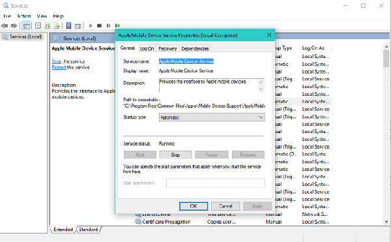Click the Apply button
The width and height of the screenshot is (391, 242).
[x=257, y=206]
